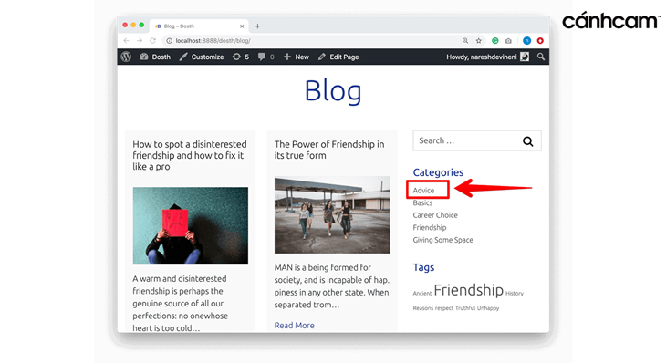Viewport: 666px width, 363px height.
Task: Click the red sad-face paper post image
Action: [x=191, y=226]
